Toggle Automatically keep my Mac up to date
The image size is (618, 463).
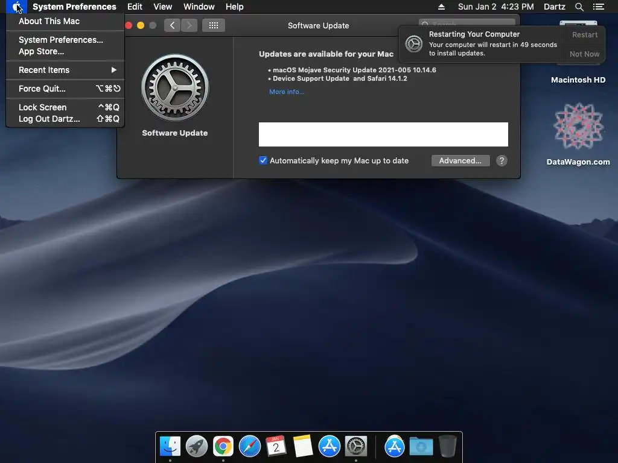pos(263,160)
